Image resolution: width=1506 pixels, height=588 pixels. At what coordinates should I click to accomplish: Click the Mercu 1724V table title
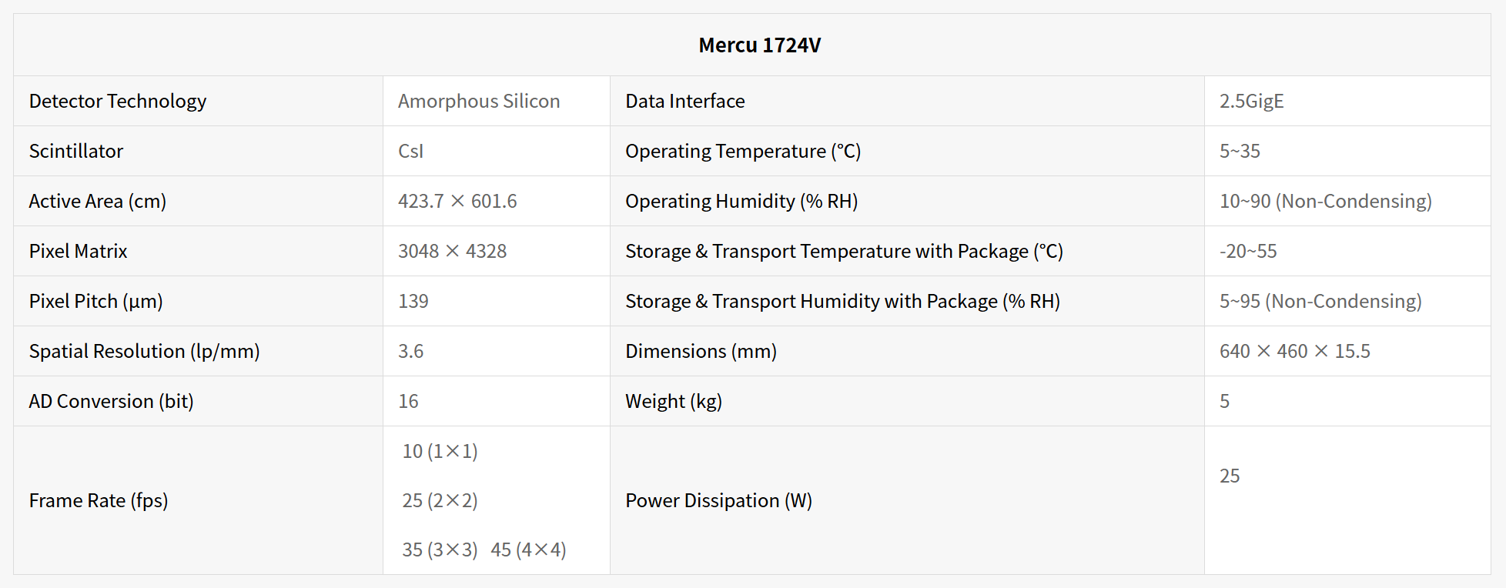[x=759, y=45]
